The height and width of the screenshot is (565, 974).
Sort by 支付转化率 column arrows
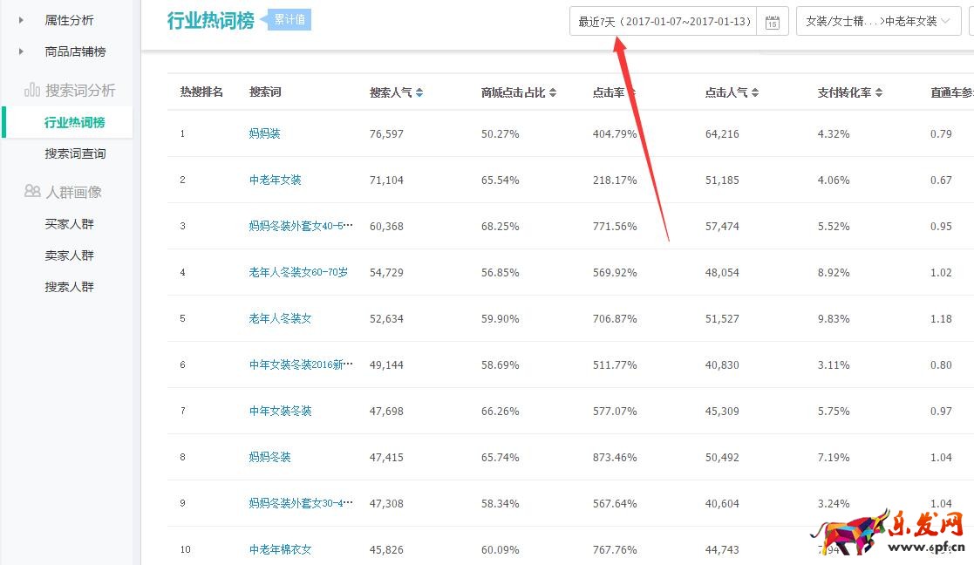(879, 92)
